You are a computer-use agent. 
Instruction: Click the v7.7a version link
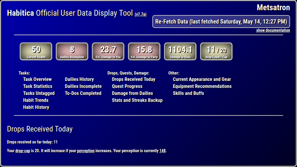141,14
